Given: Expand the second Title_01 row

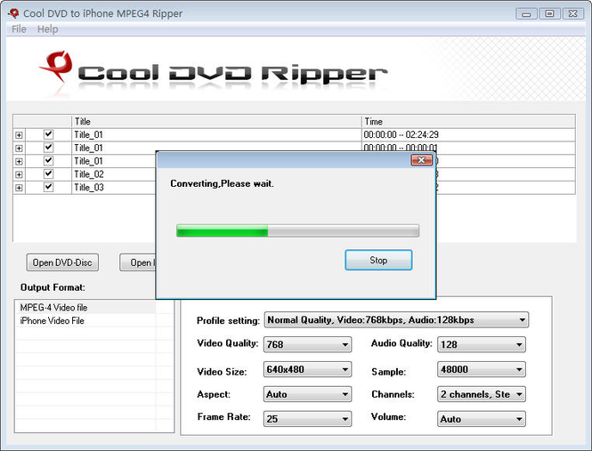Looking at the screenshot, I should [19, 149].
